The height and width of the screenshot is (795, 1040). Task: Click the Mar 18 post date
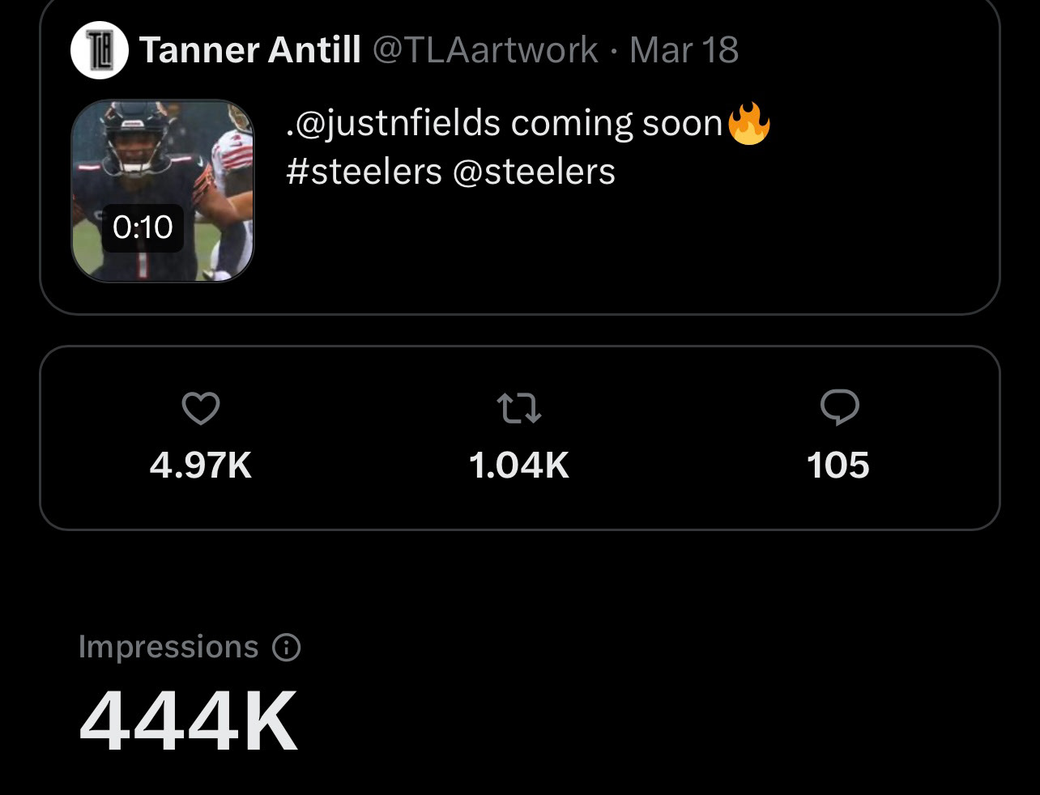point(684,50)
